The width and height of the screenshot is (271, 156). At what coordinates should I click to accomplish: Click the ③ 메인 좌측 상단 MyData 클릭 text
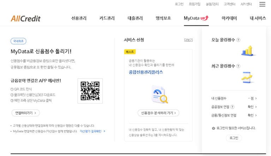[x=31, y=100]
